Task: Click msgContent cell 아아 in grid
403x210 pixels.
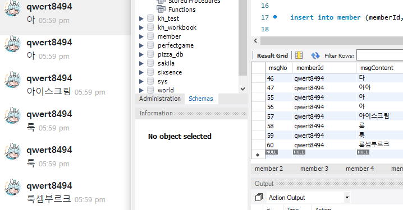Action: pyautogui.click(x=380, y=87)
